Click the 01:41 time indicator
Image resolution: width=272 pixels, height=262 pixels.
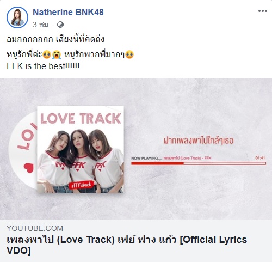click(260, 158)
